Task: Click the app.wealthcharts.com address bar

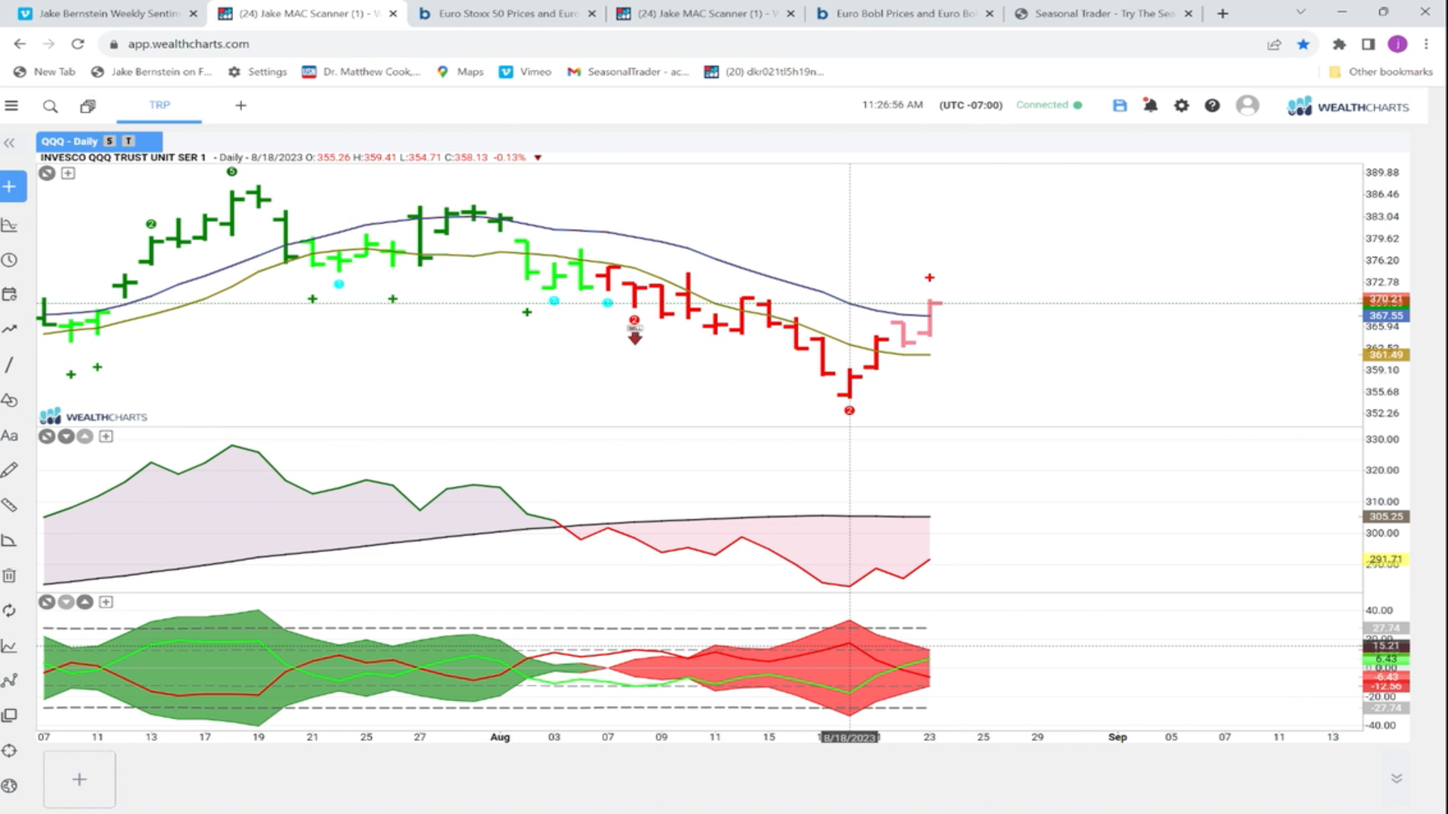Action: point(679,44)
